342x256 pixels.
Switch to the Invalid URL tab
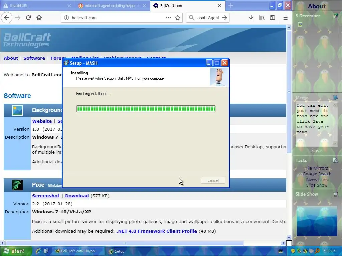point(37,6)
